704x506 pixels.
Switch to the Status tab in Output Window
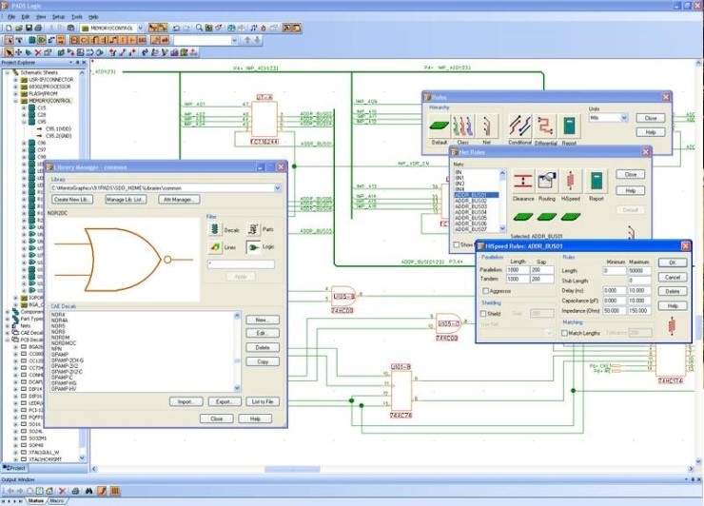(x=36, y=500)
